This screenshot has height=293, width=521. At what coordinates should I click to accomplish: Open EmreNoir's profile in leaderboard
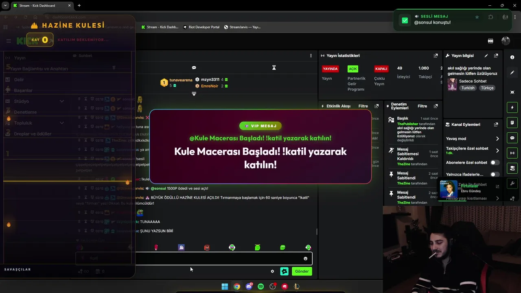tap(210, 86)
